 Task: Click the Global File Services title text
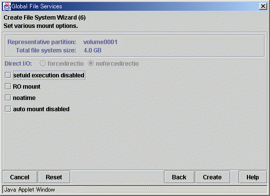click(37, 6)
